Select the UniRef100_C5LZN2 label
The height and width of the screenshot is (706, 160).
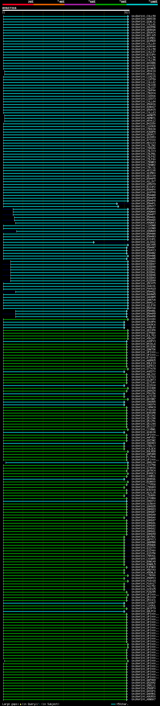pyautogui.click(x=143, y=146)
